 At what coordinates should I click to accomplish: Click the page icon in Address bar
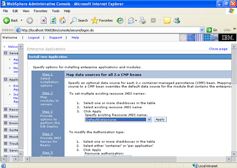[18, 30]
